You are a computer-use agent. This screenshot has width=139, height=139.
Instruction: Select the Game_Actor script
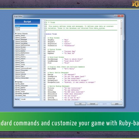click(26, 55)
